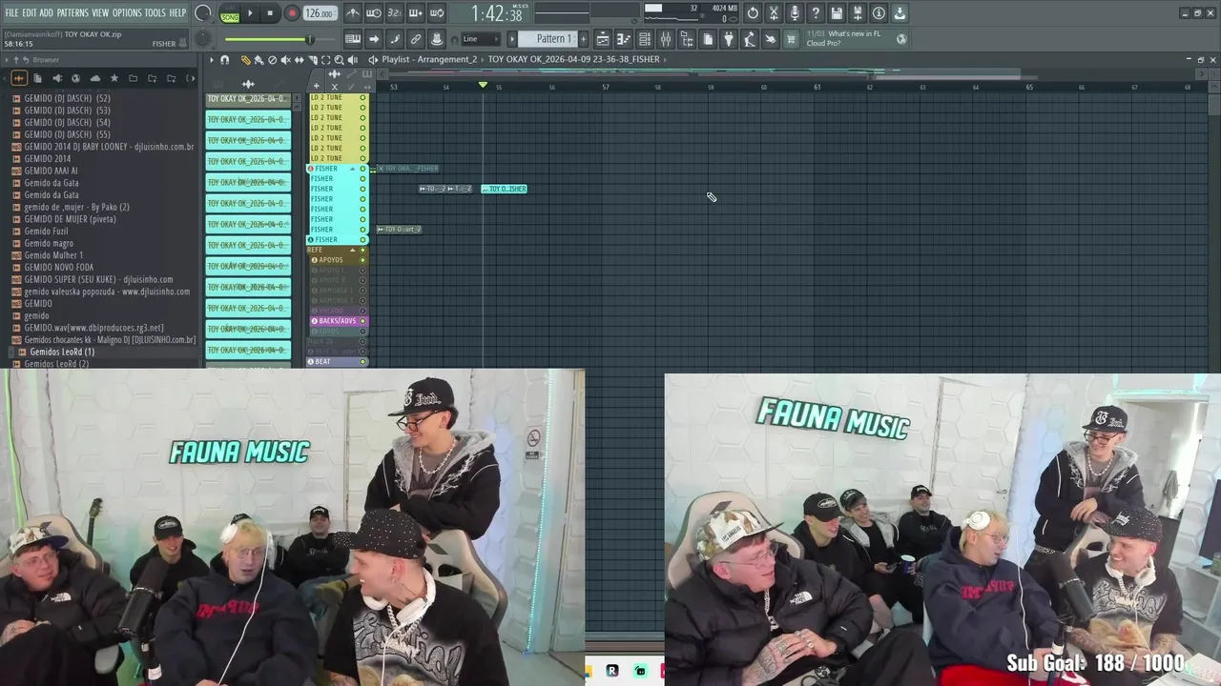This screenshot has height=686, width=1221.
Task: Enable typing keyboard to piano icon
Action: point(353,39)
